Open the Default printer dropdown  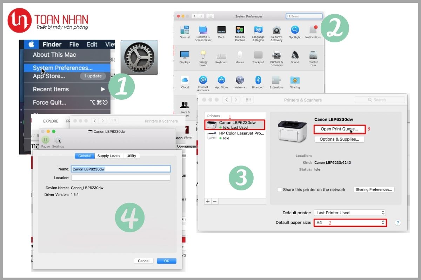350,212
